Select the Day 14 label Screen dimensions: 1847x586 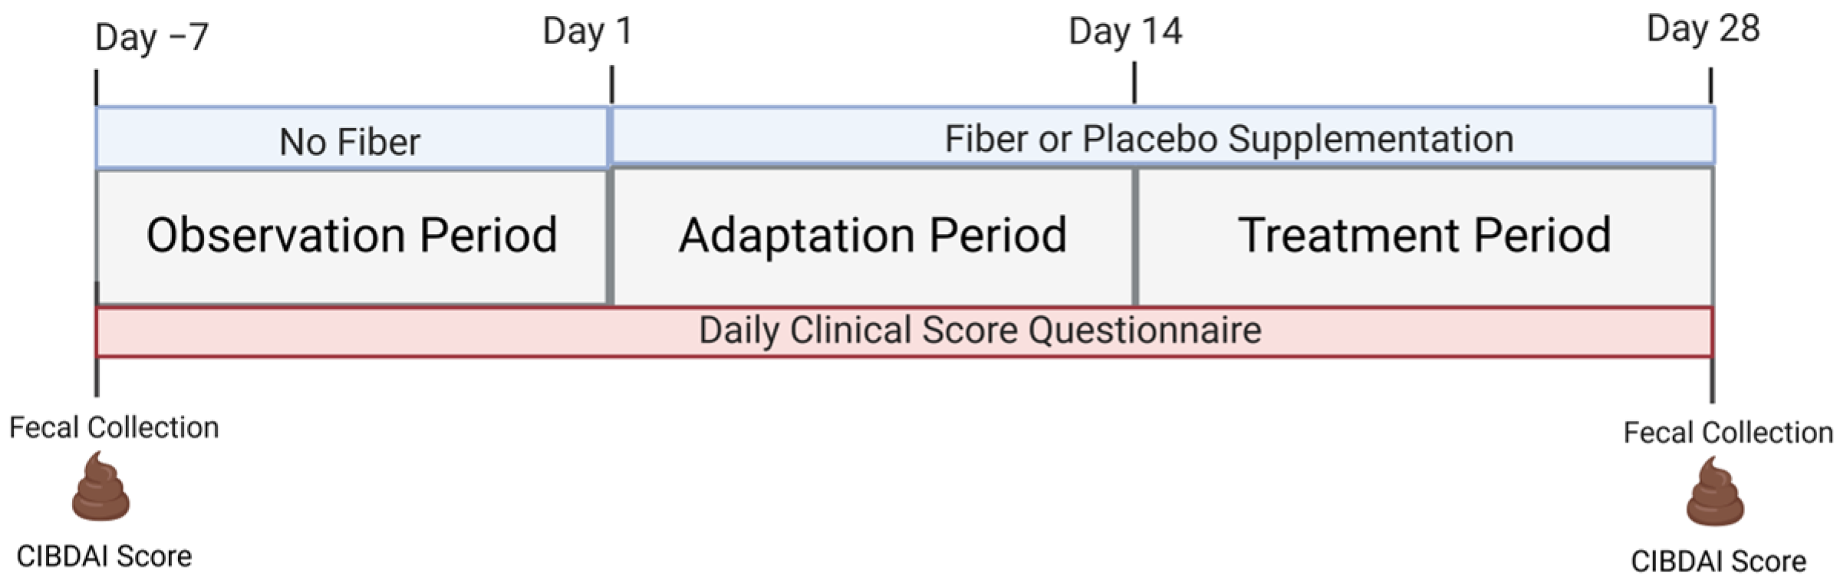pyautogui.click(x=1125, y=32)
